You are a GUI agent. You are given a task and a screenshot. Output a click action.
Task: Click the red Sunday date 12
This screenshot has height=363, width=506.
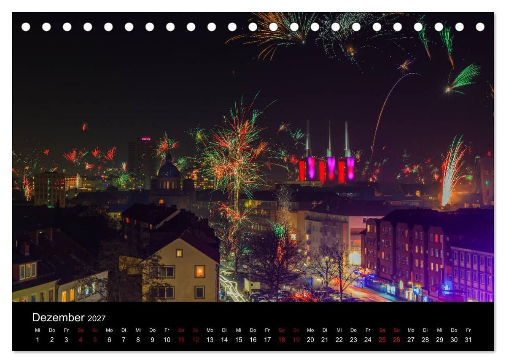click(196, 340)
